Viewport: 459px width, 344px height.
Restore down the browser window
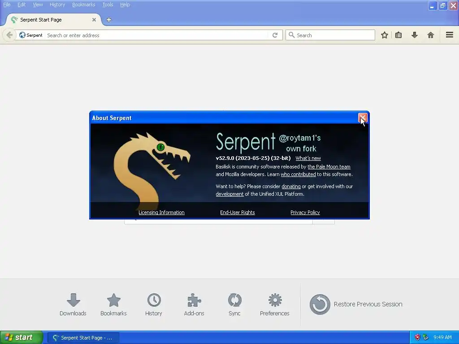(442, 5)
